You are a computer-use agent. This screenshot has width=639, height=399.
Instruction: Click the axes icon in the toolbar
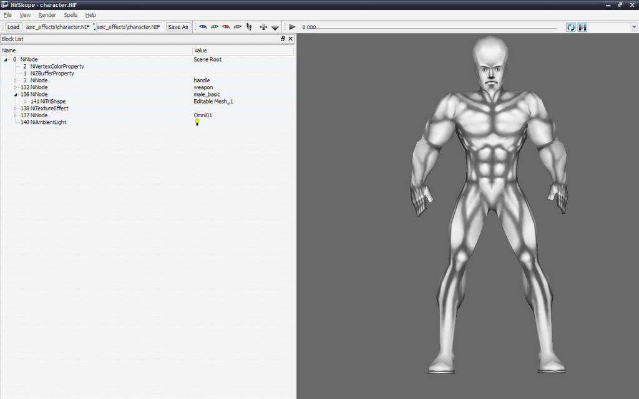pyautogui.click(x=263, y=27)
